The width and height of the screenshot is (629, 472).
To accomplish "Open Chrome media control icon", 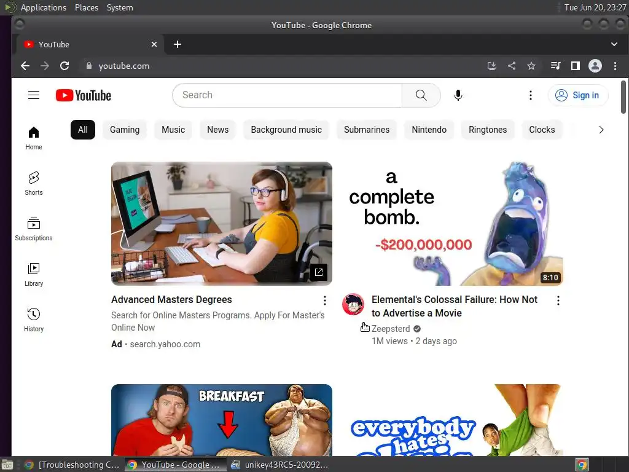I will tap(555, 66).
